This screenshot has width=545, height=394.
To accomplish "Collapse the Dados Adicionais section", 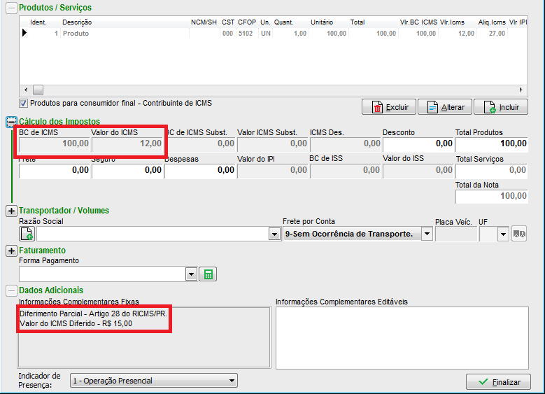I will point(11,290).
